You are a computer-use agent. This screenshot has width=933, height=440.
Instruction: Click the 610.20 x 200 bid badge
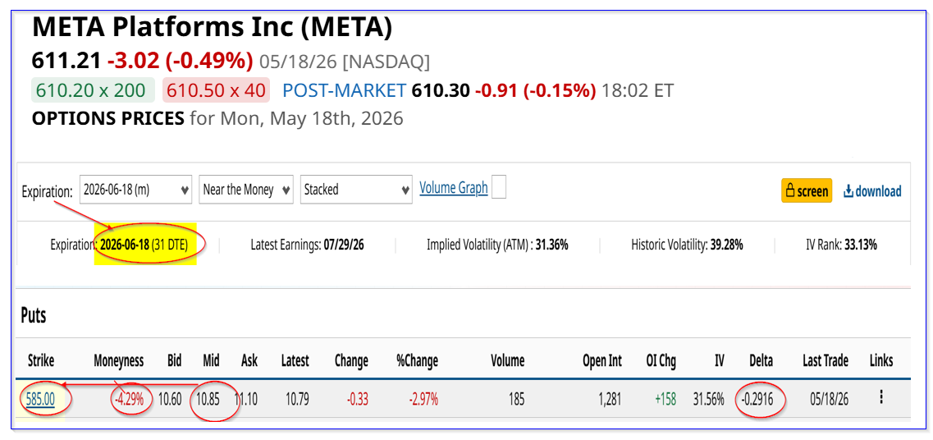coord(93,90)
